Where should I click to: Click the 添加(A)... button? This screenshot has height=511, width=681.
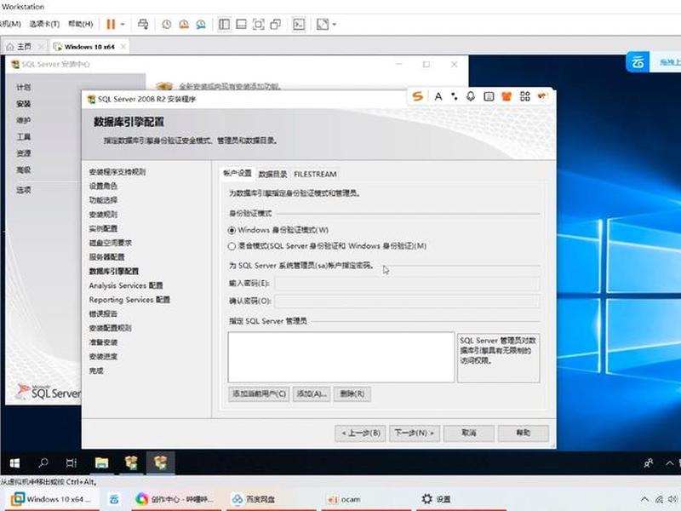[x=312, y=394]
